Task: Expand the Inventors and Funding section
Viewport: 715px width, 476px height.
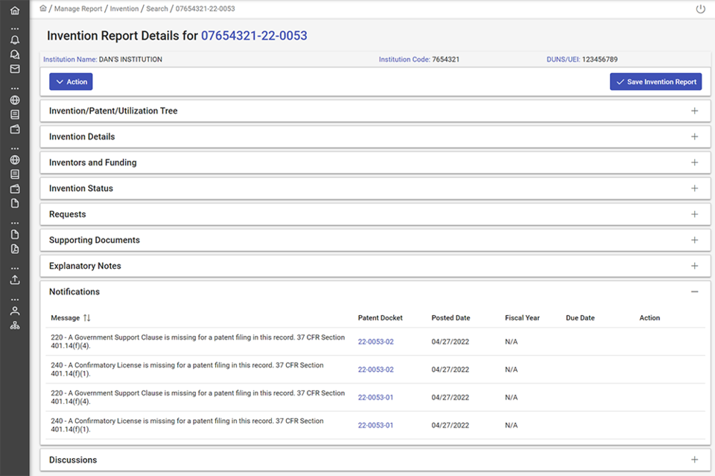Action: coord(694,162)
